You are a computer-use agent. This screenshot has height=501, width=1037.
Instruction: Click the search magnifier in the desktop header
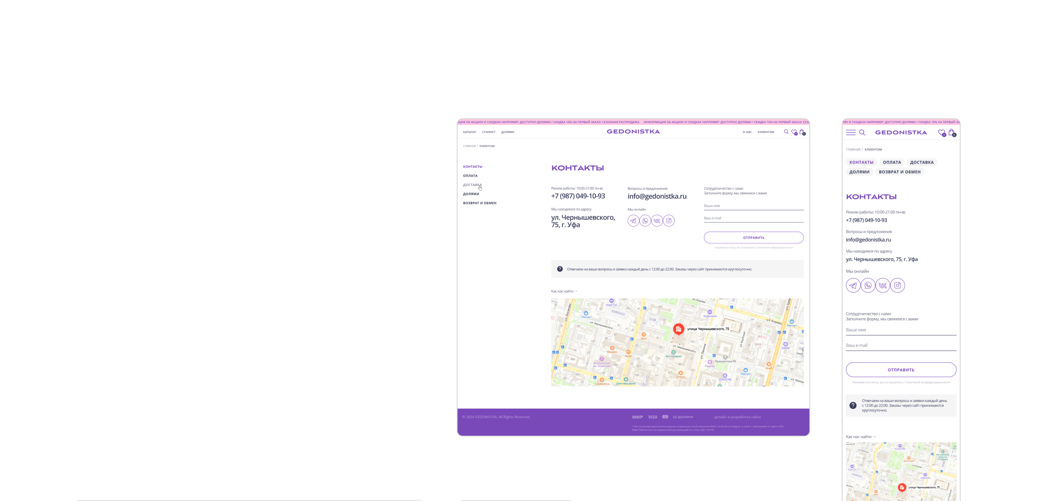pos(786,132)
